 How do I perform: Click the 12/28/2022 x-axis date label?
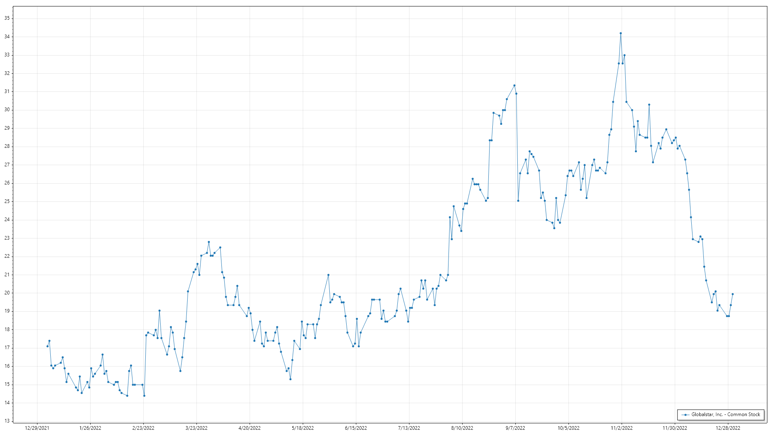click(728, 428)
